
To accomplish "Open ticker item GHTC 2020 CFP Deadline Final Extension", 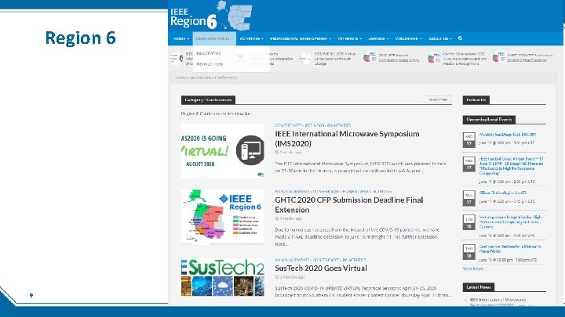I will tap(530, 58).
